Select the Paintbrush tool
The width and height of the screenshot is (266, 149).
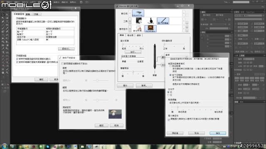click(3, 28)
